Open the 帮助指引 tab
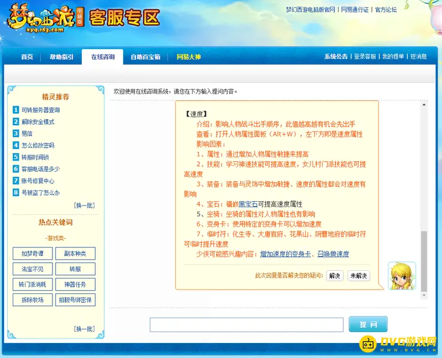This screenshot has width=442, height=358. pyautogui.click(x=61, y=57)
